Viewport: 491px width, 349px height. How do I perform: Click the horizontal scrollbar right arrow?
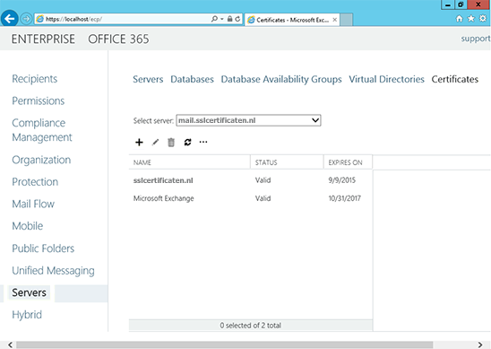(x=479, y=345)
